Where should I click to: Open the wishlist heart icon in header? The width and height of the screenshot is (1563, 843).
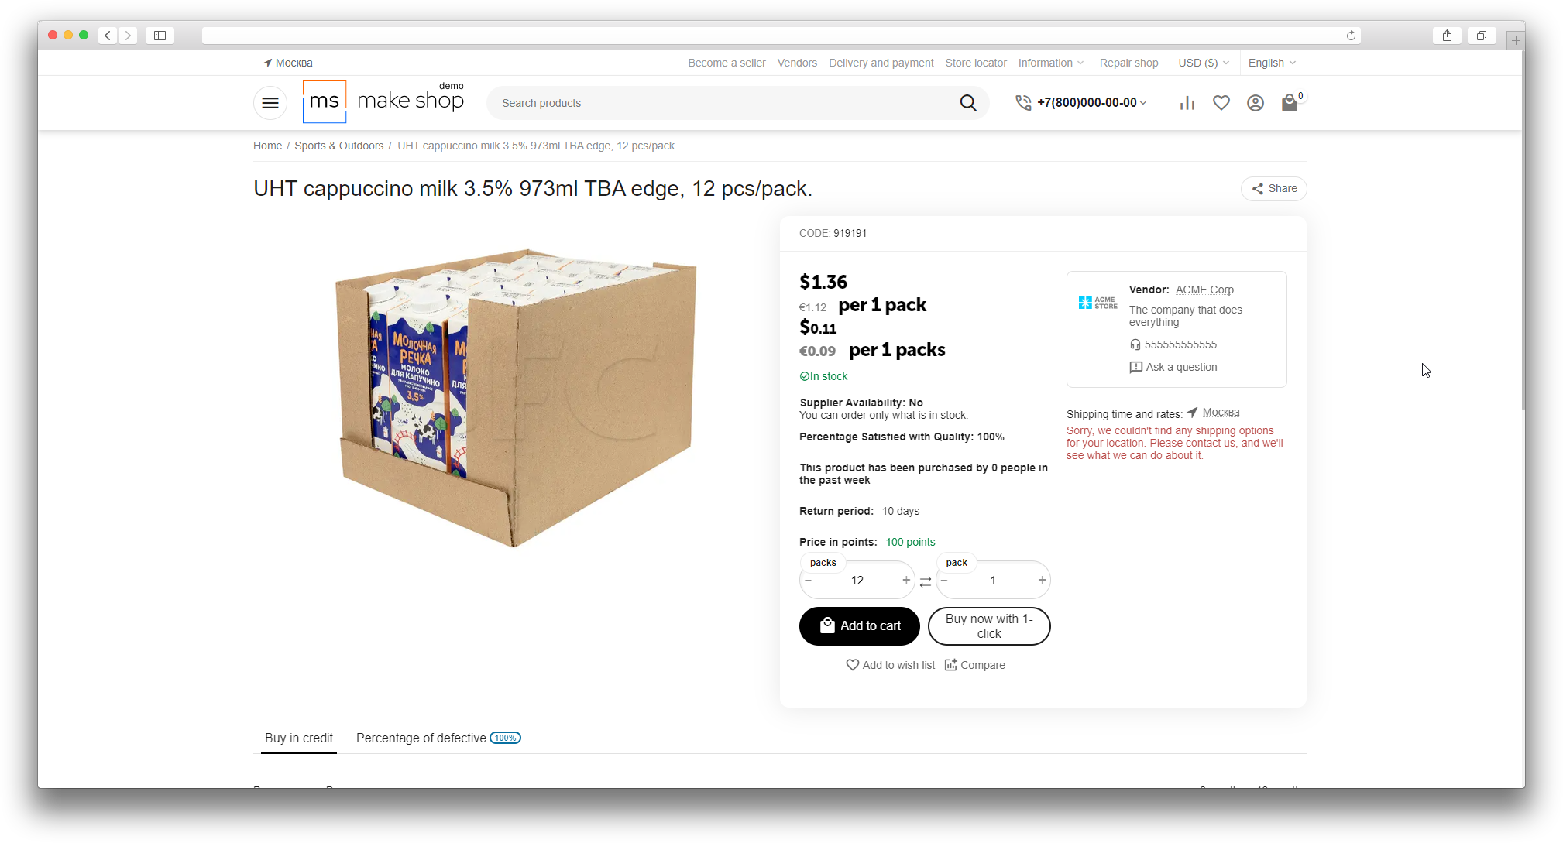(x=1221, y=103)
